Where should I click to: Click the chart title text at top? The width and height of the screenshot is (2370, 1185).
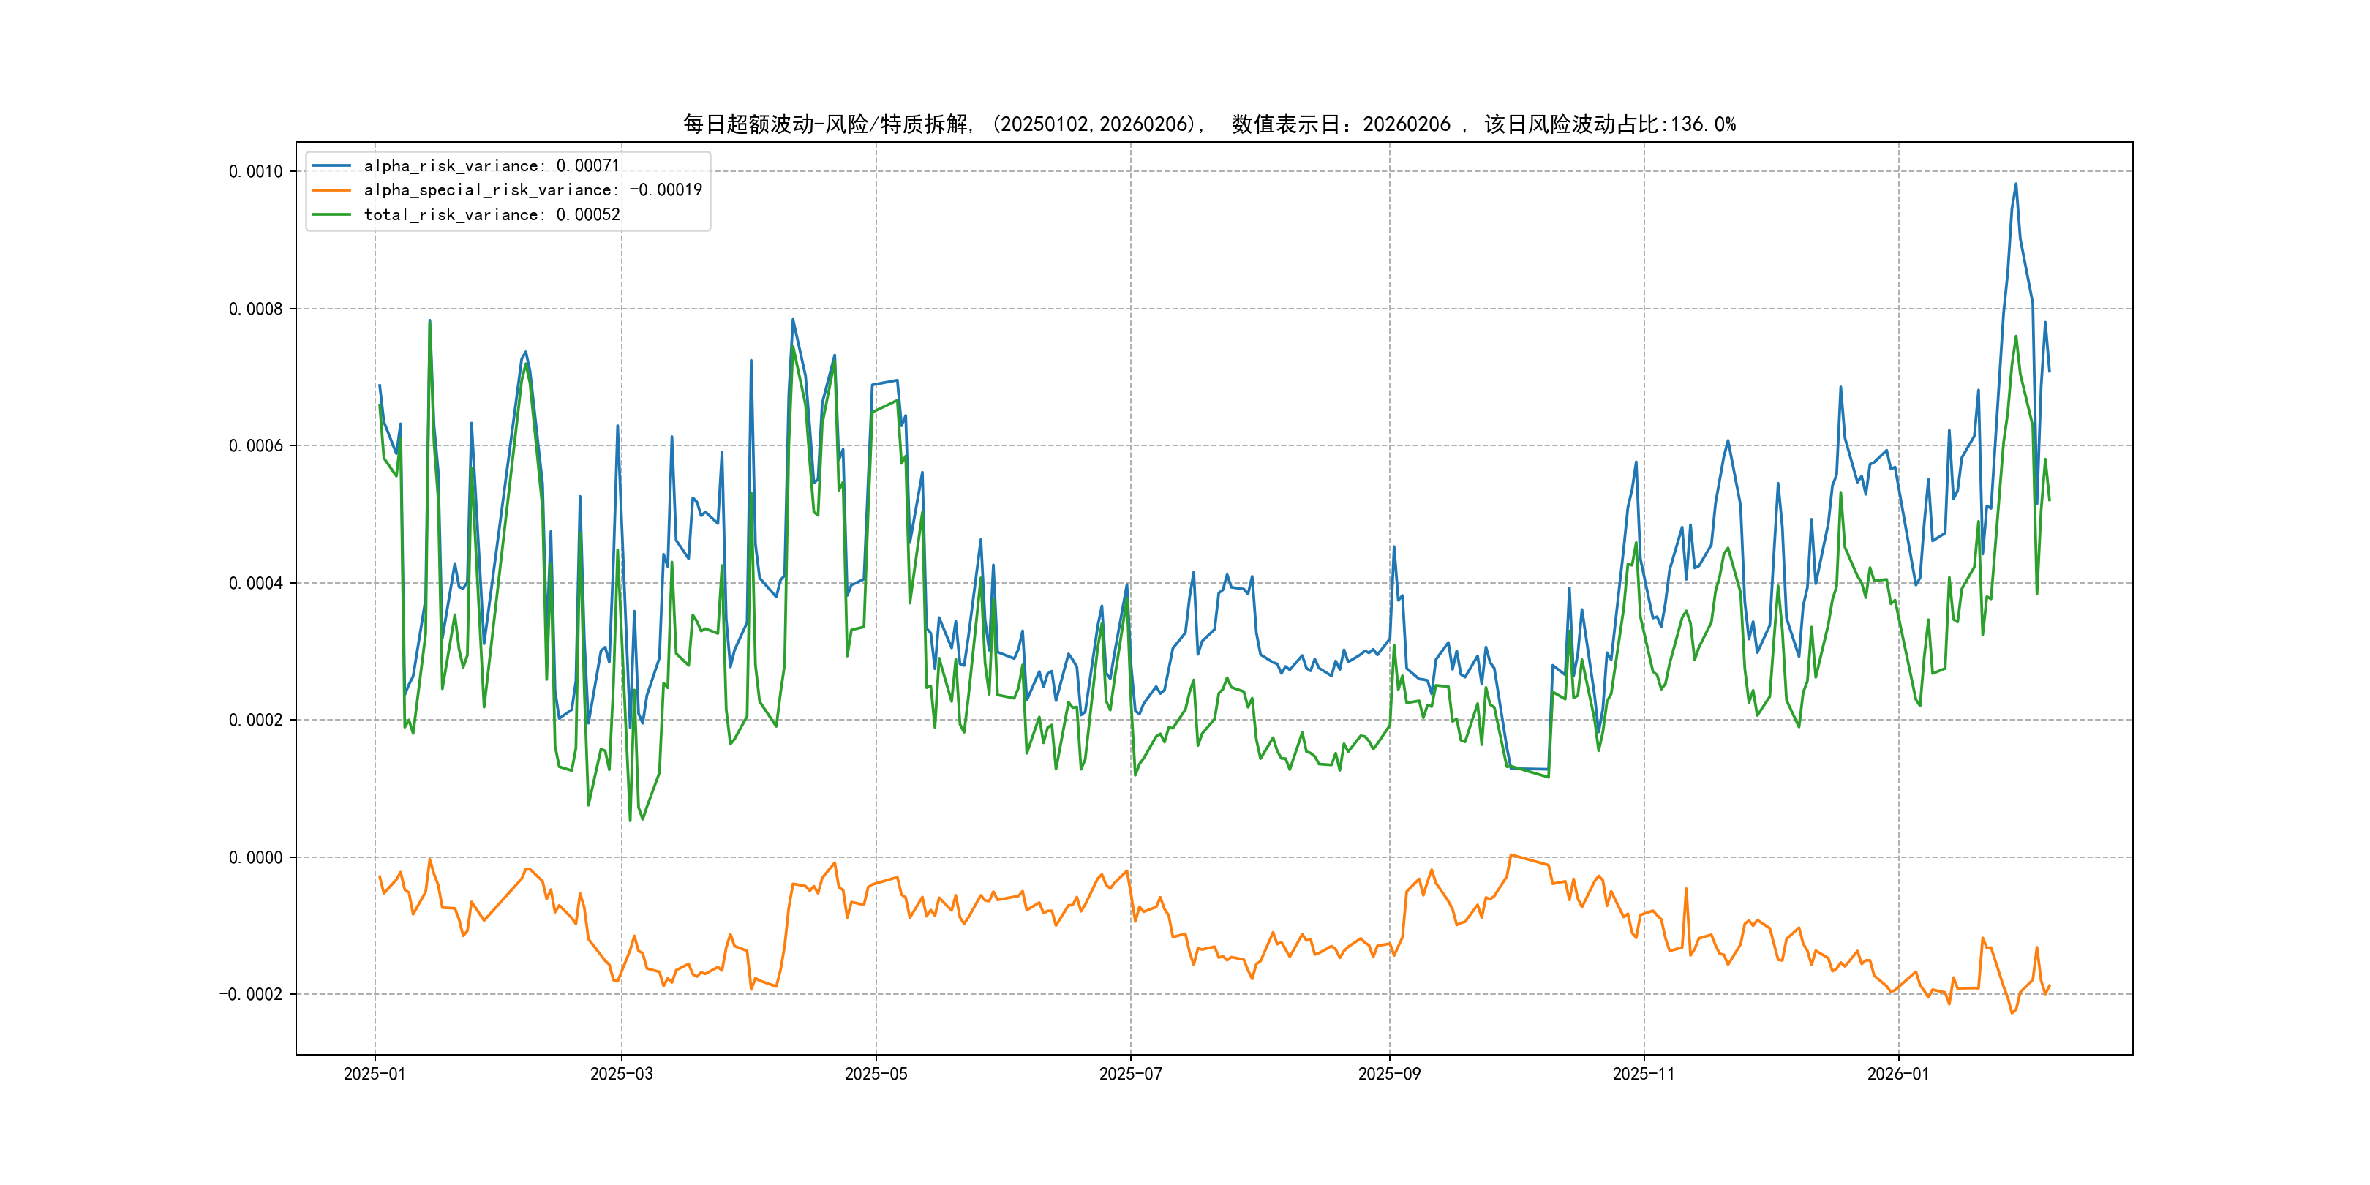pyautogui.click(x=1209, y=124)
